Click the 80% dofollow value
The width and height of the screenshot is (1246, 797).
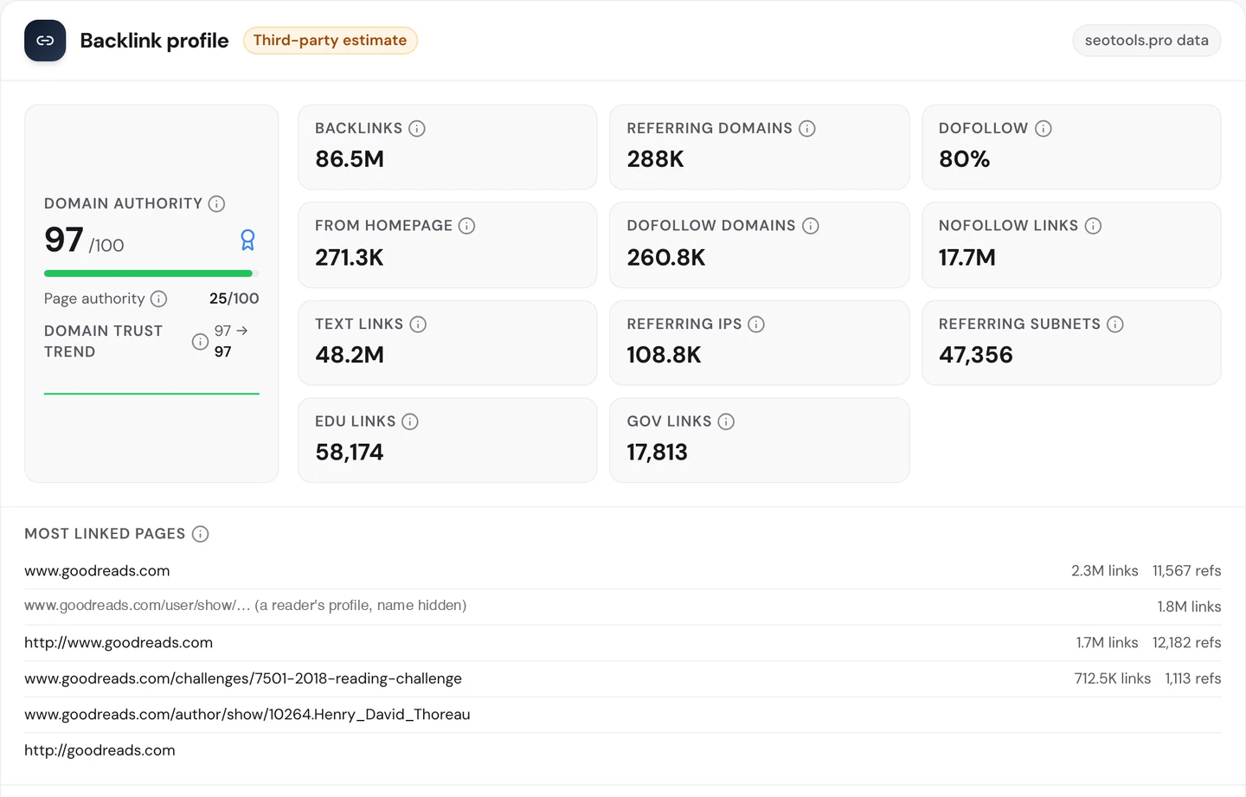(964, 159)
